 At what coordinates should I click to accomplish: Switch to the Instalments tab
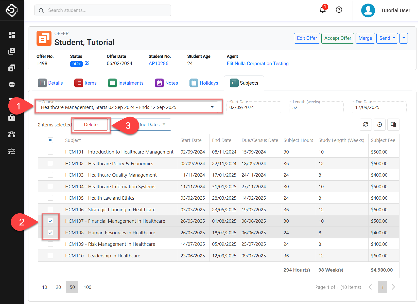126,83
